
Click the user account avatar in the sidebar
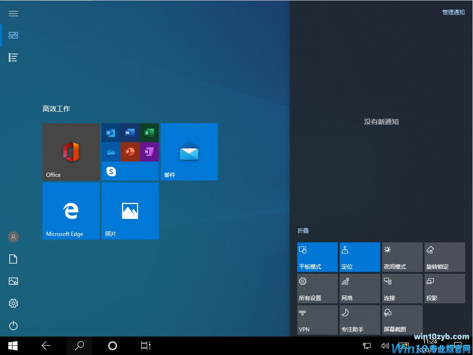pyautogui.click(x=13, y=237)
